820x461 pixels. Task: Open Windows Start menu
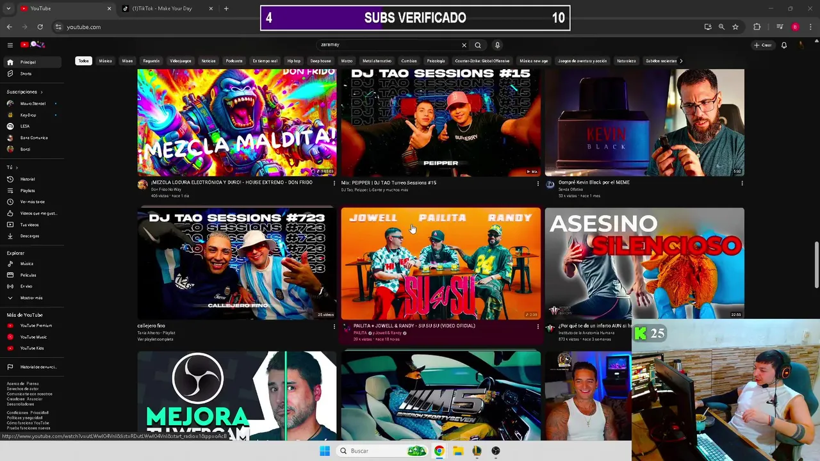click(x=325, y=451)
